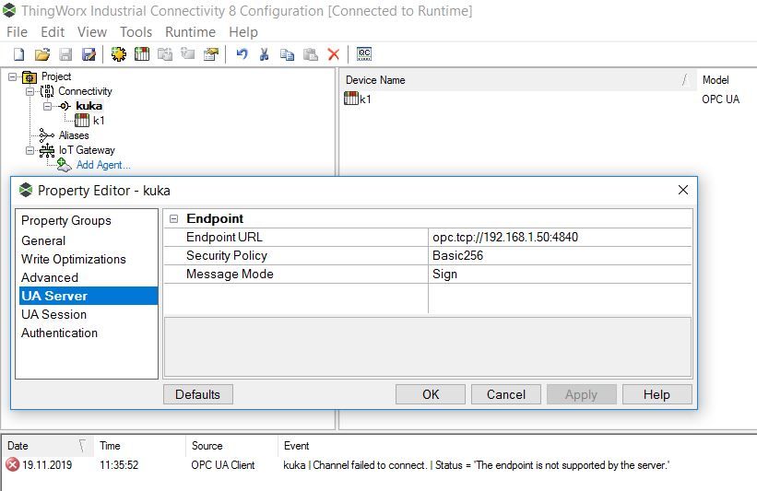Open the Tools menu
Screen dimensions: 757x491
(x=136, y=32)
